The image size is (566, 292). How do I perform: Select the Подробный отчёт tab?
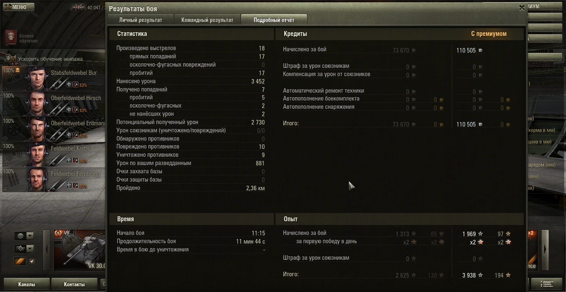(274, 20)
